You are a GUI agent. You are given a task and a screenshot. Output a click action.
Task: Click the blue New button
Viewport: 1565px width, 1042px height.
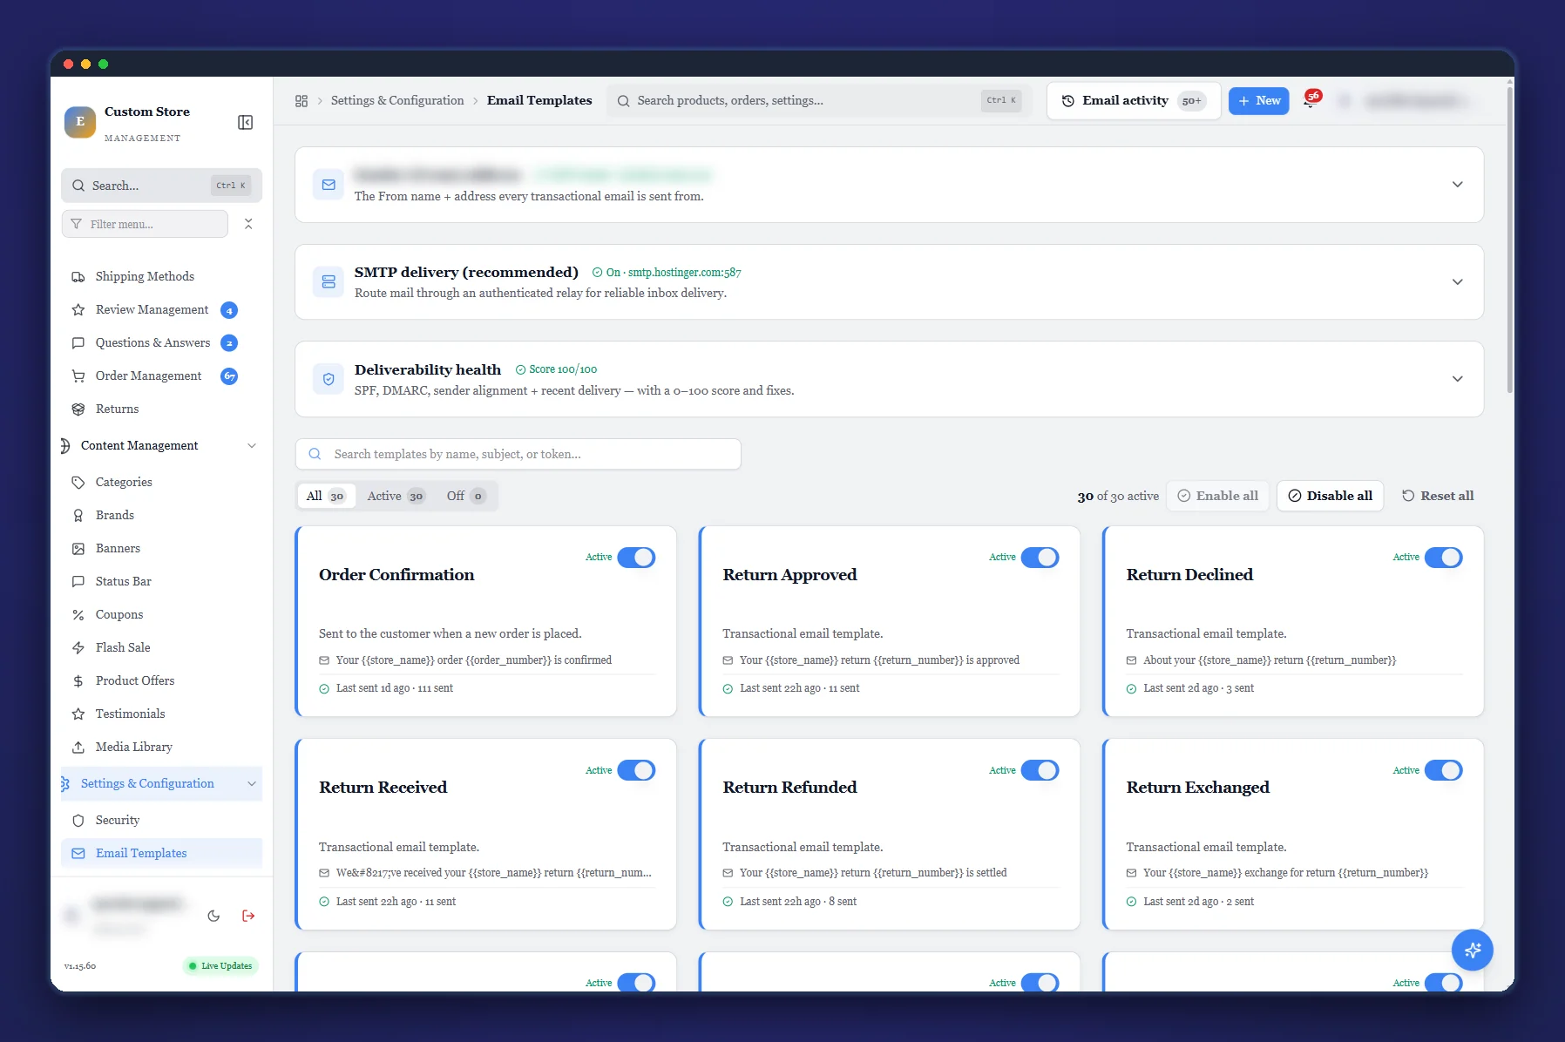[x=1258, y=101]
